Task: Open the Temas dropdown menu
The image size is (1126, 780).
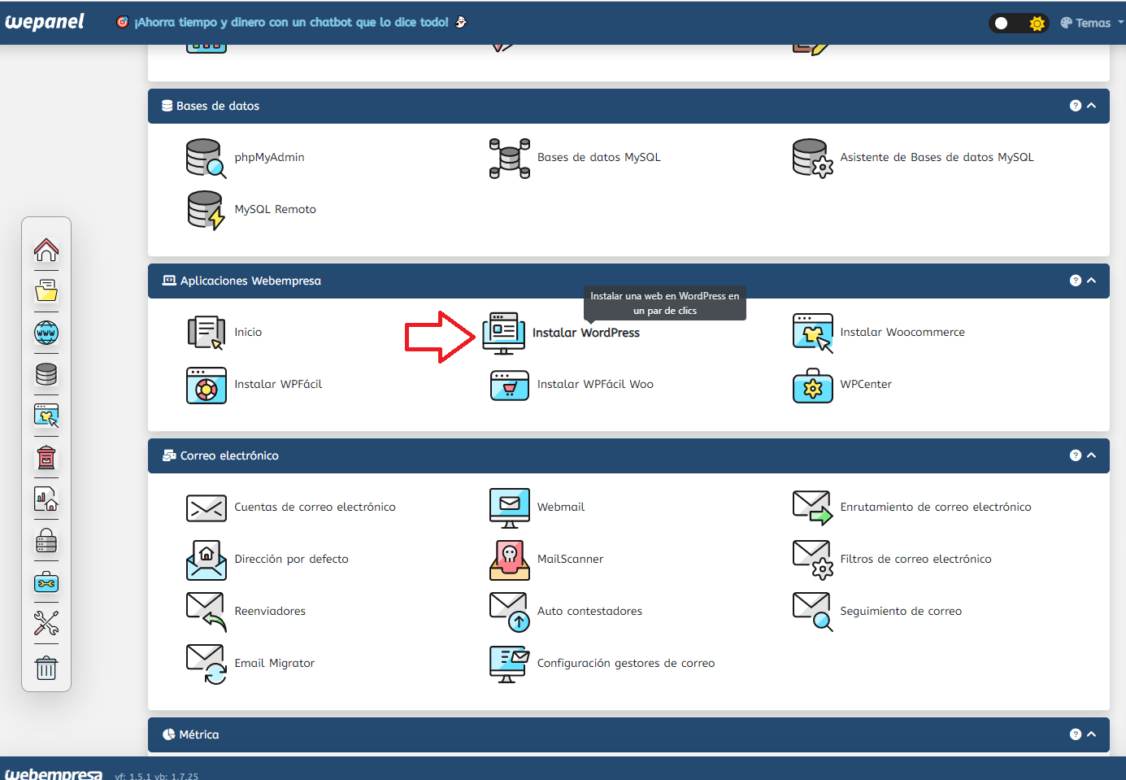Action: click(x=1092, y=23)
